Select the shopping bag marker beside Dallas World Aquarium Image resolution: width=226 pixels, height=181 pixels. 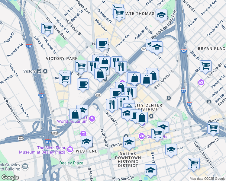point(75,114)
